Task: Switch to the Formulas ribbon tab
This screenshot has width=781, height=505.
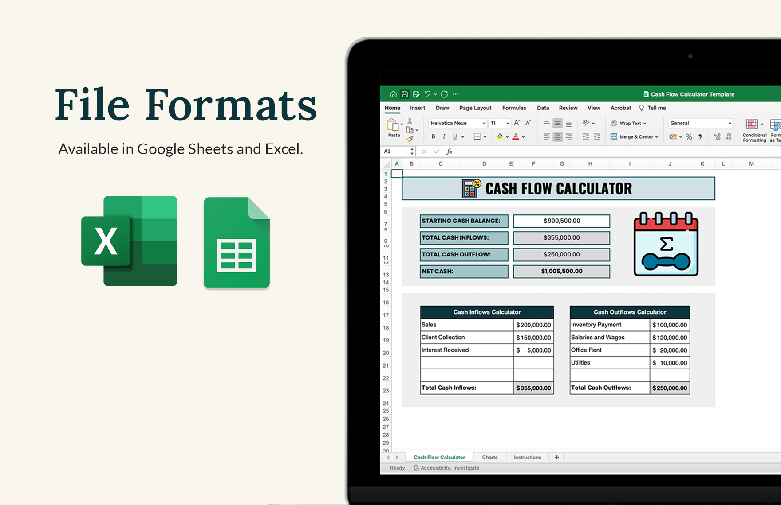Action: (514, 108)
